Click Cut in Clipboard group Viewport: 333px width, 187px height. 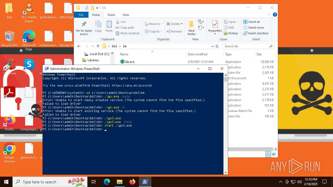tap(120, 22)
